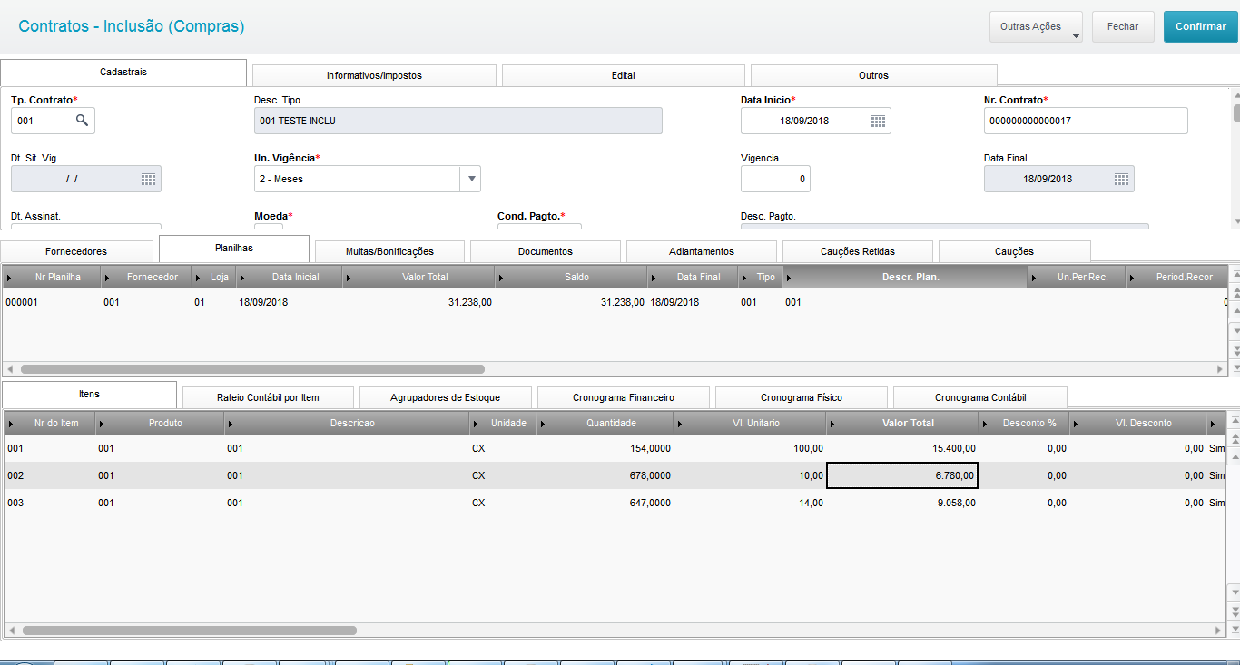The width and height of the screenshot is (1240, 665).
Task: Click items grid horizontal scrollbar
Action: [x=189, y=630]
